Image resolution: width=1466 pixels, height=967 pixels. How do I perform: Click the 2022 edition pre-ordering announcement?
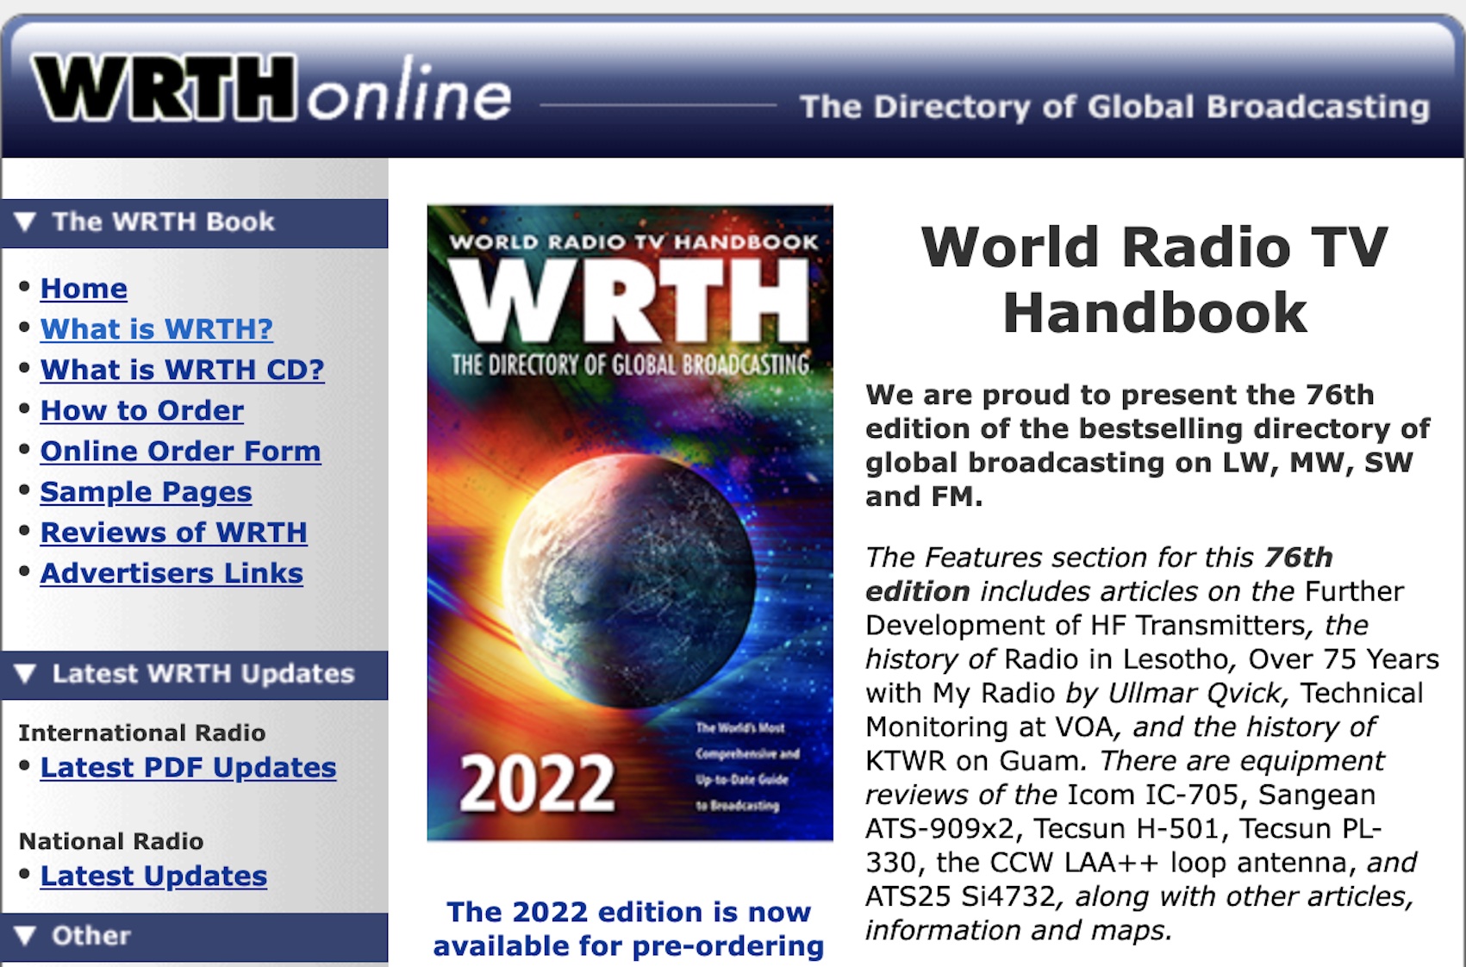(x=630, y=926)
